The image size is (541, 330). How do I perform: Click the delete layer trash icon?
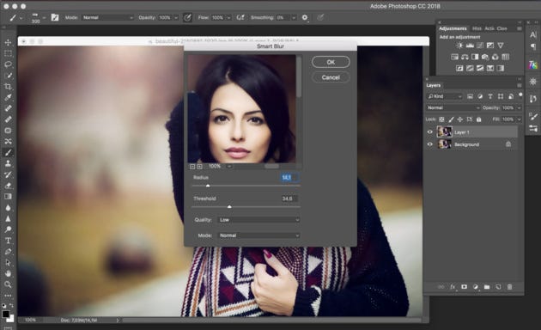(x=509, y=287)
